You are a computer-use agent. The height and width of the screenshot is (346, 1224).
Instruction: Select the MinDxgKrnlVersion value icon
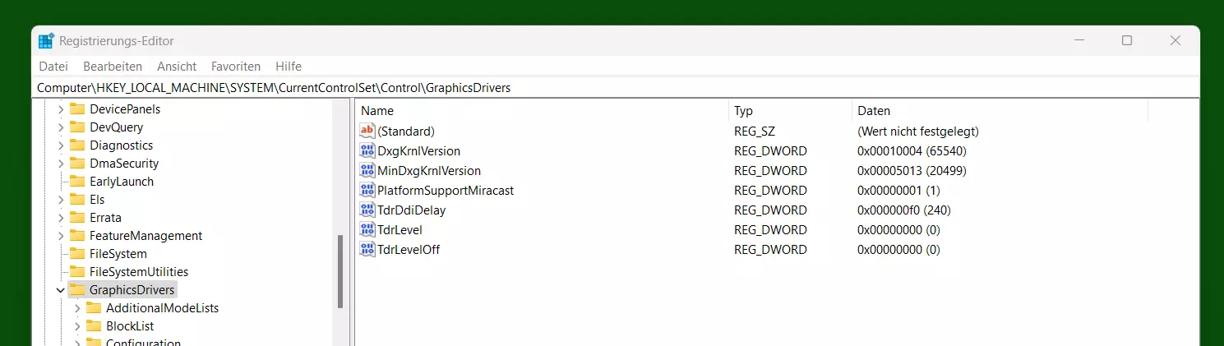click(367, 171)
